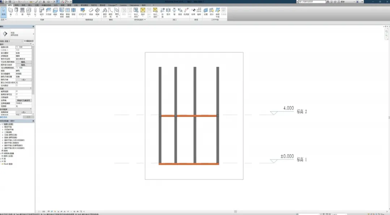The width and height of the screenshot is (390, 215).
Task: Close the Project Browser panel
Action: [x=33, y=121]
